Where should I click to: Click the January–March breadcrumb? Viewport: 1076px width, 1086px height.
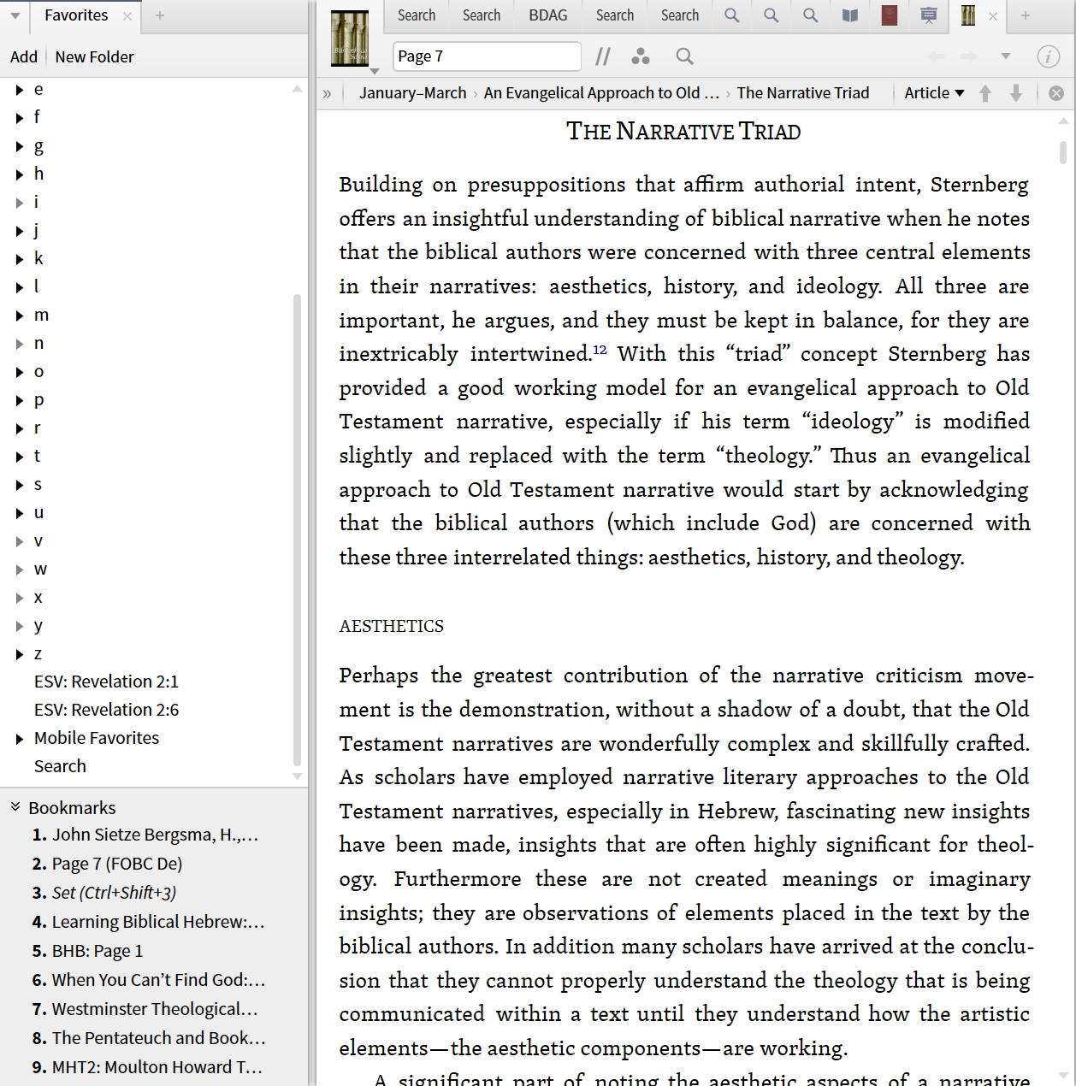pos(412,93)
